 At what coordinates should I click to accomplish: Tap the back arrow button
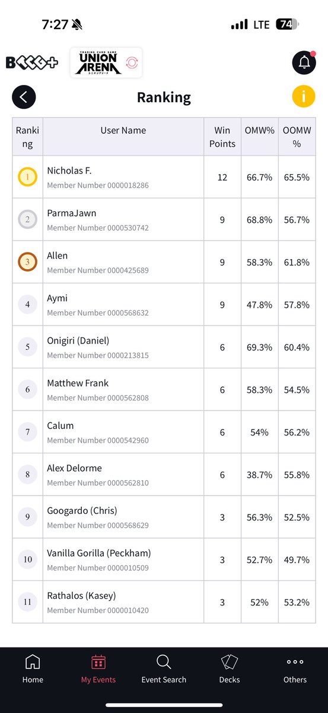coord(24,97)
